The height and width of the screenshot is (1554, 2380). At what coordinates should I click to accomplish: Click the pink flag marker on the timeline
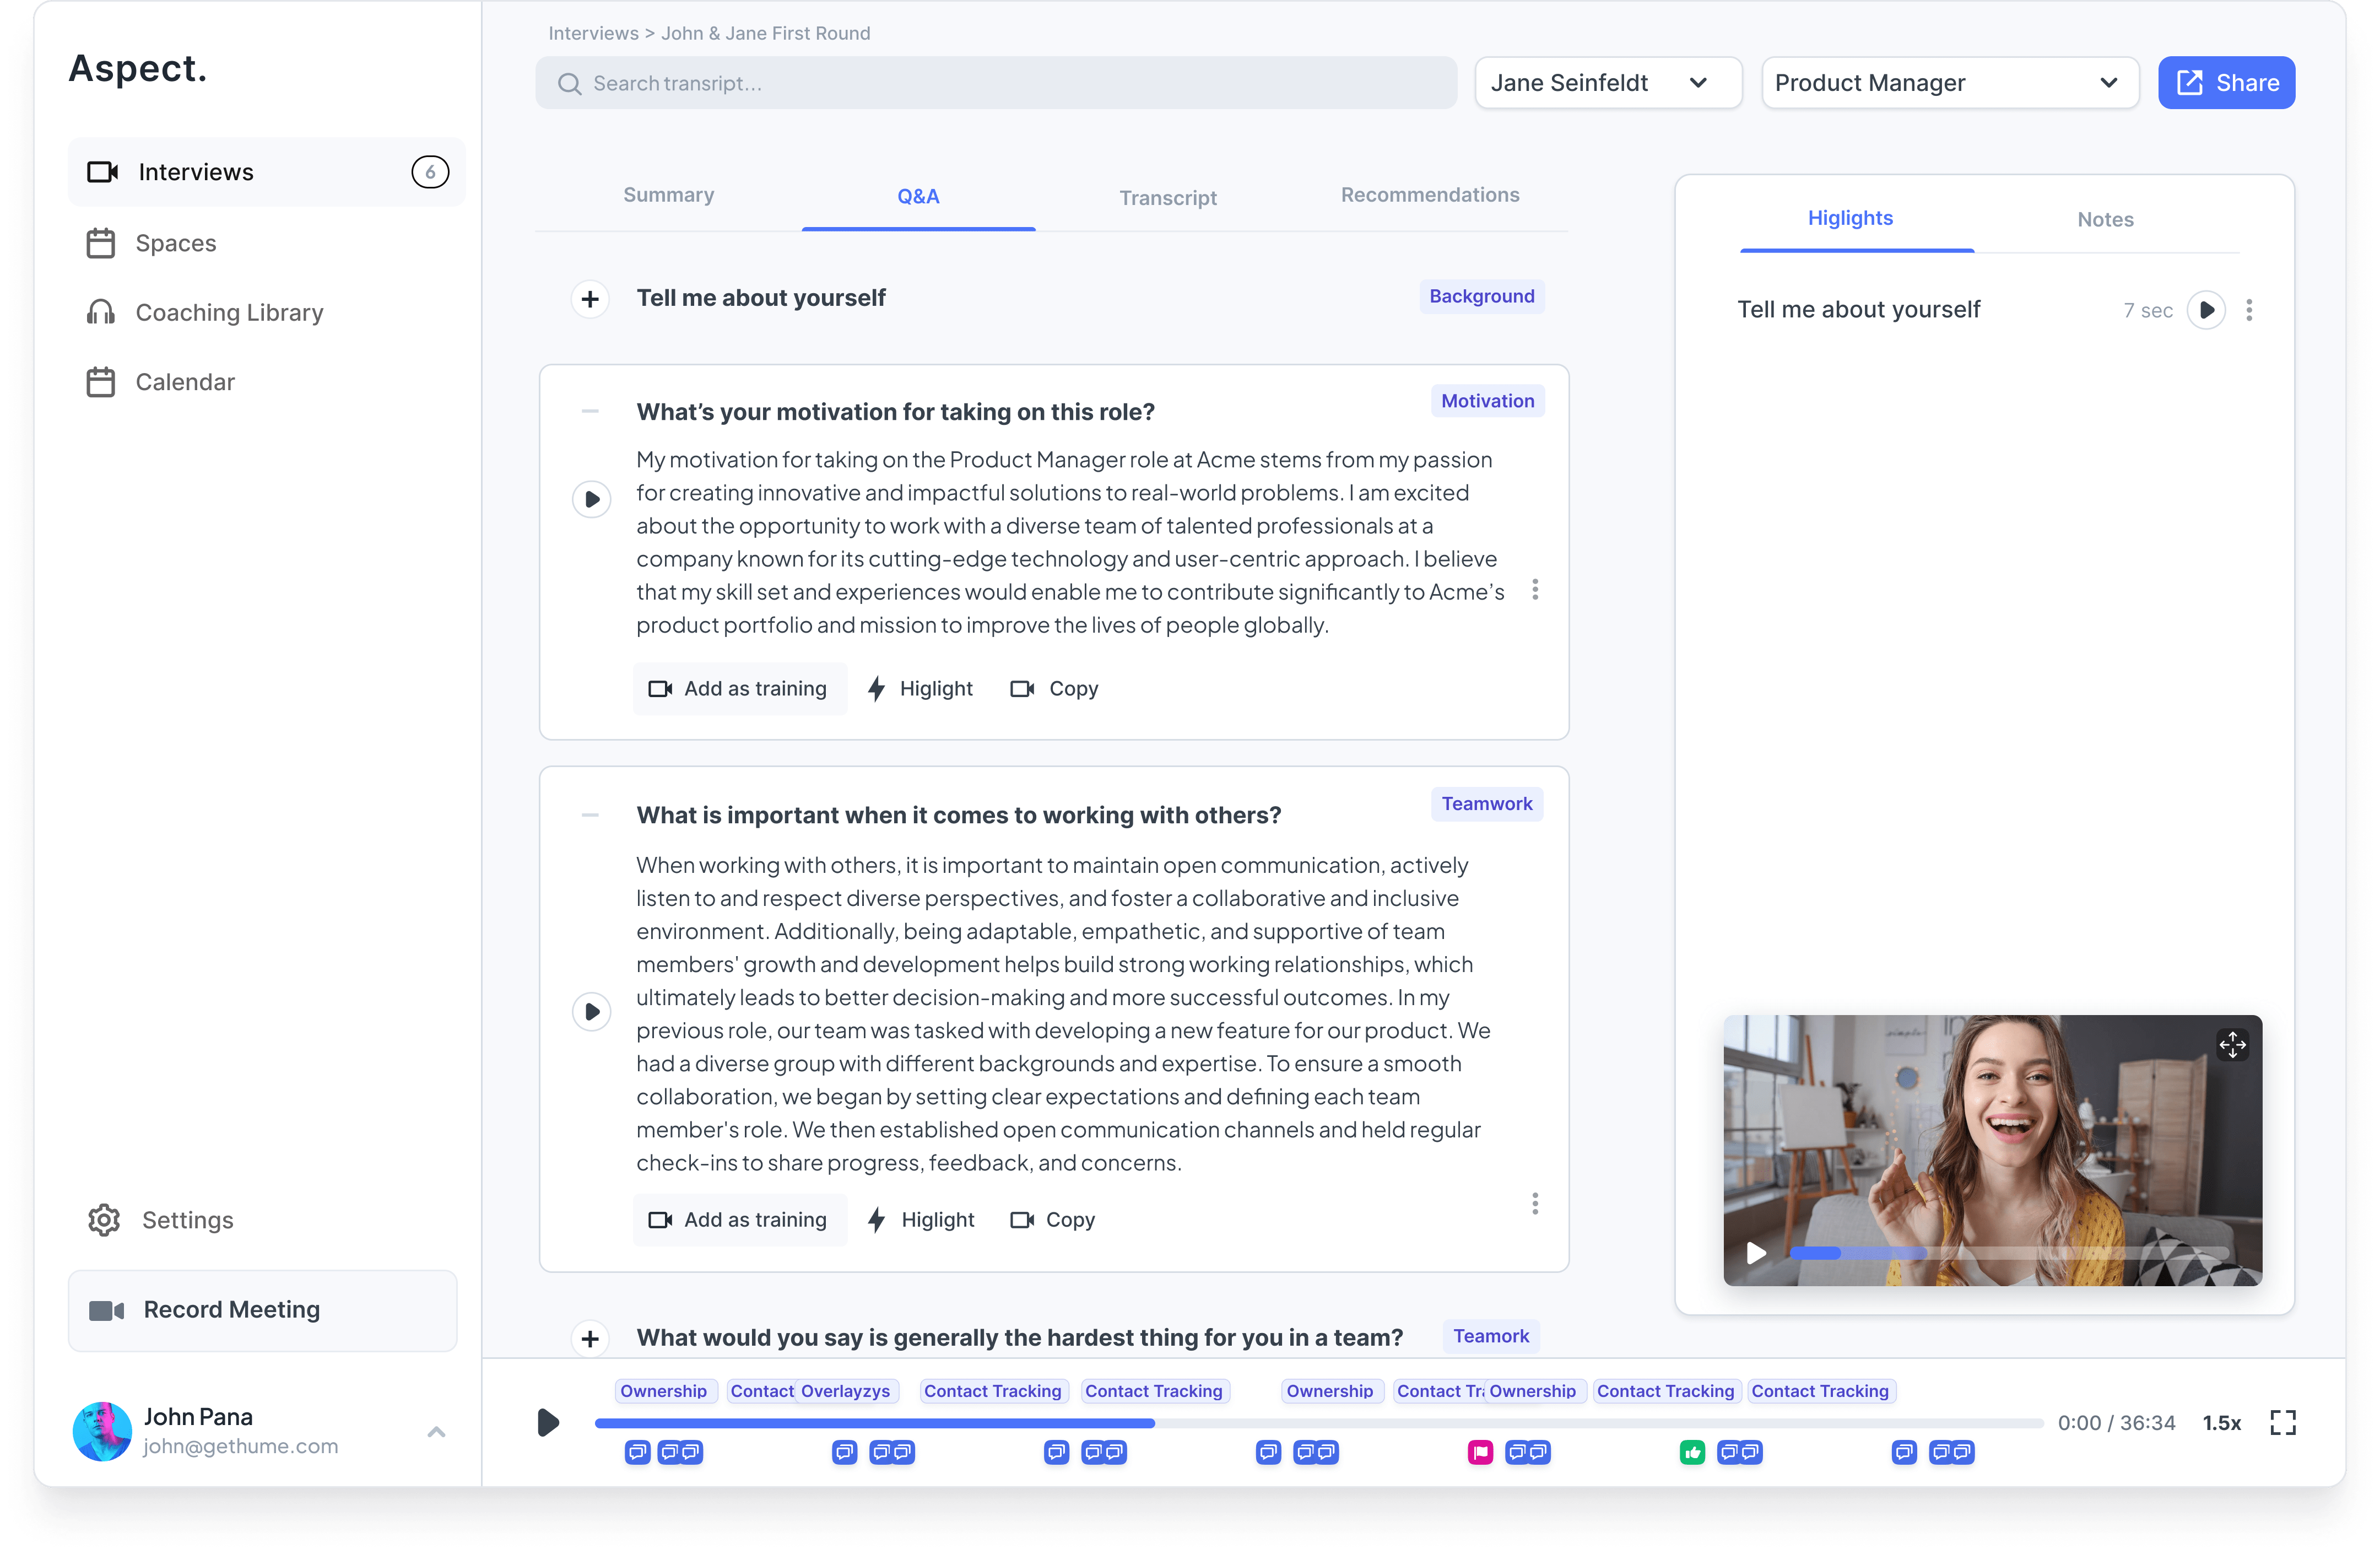tap(1481, 1453)
